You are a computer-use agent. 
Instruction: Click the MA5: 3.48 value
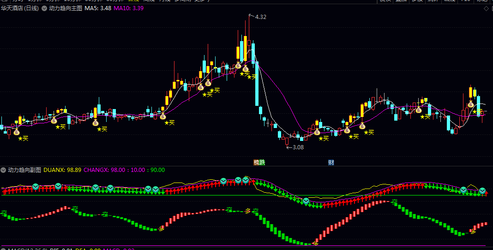coord(97,8)
